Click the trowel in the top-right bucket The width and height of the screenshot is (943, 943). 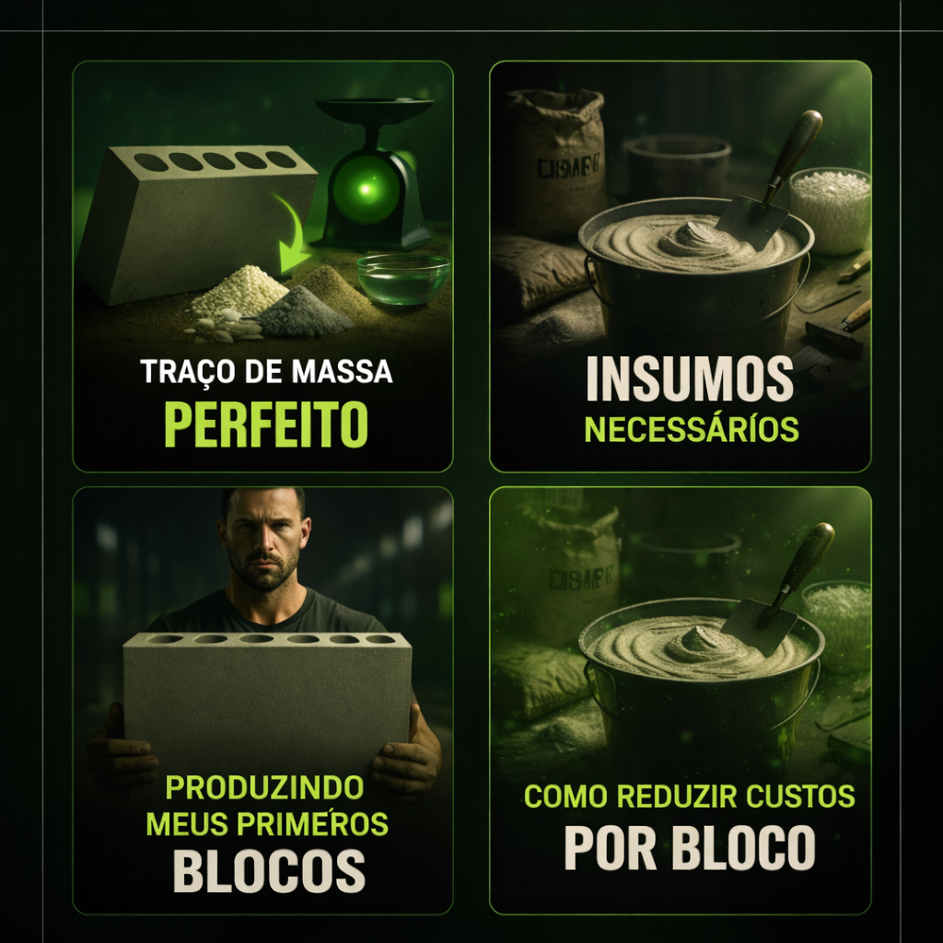[x=771, y=180]
